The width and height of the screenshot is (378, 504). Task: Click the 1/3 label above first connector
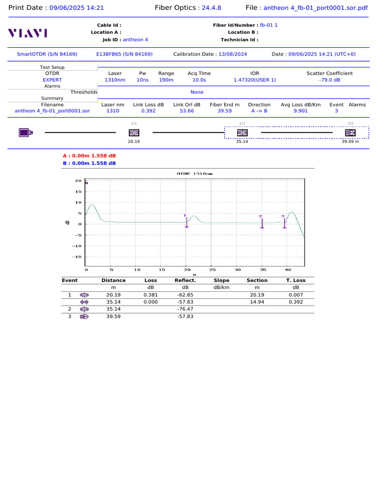pos(134,124)
